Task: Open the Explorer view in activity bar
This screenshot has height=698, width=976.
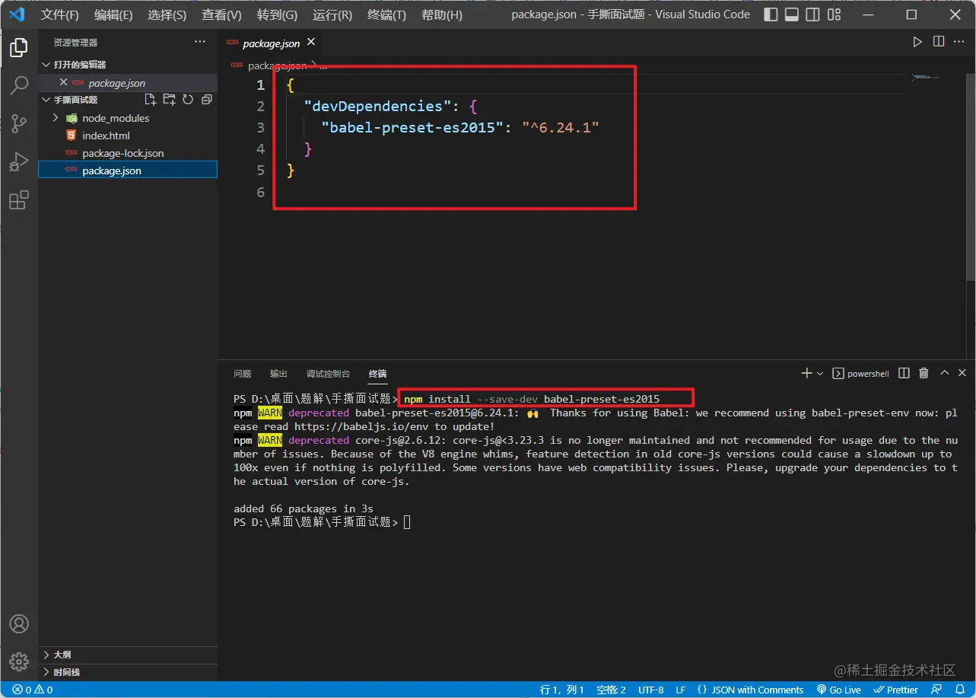Action: click(x=19, y=48)
